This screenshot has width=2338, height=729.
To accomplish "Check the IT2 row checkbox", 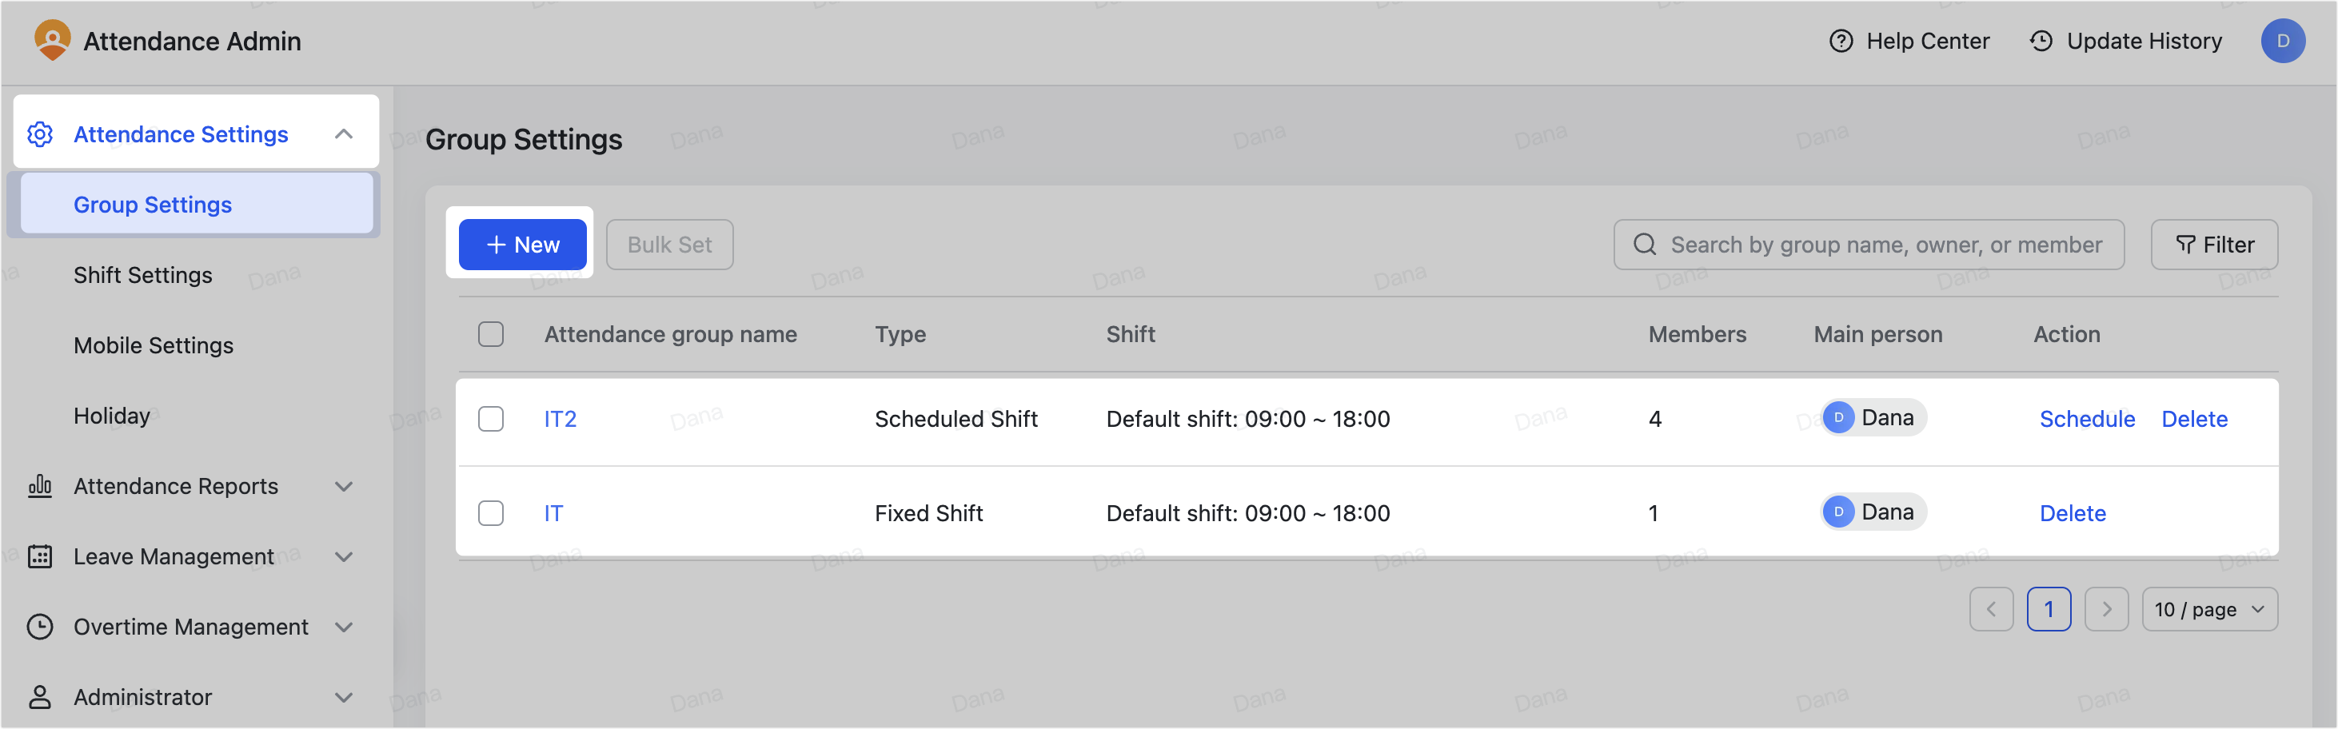I will click(x=490, y=419).
